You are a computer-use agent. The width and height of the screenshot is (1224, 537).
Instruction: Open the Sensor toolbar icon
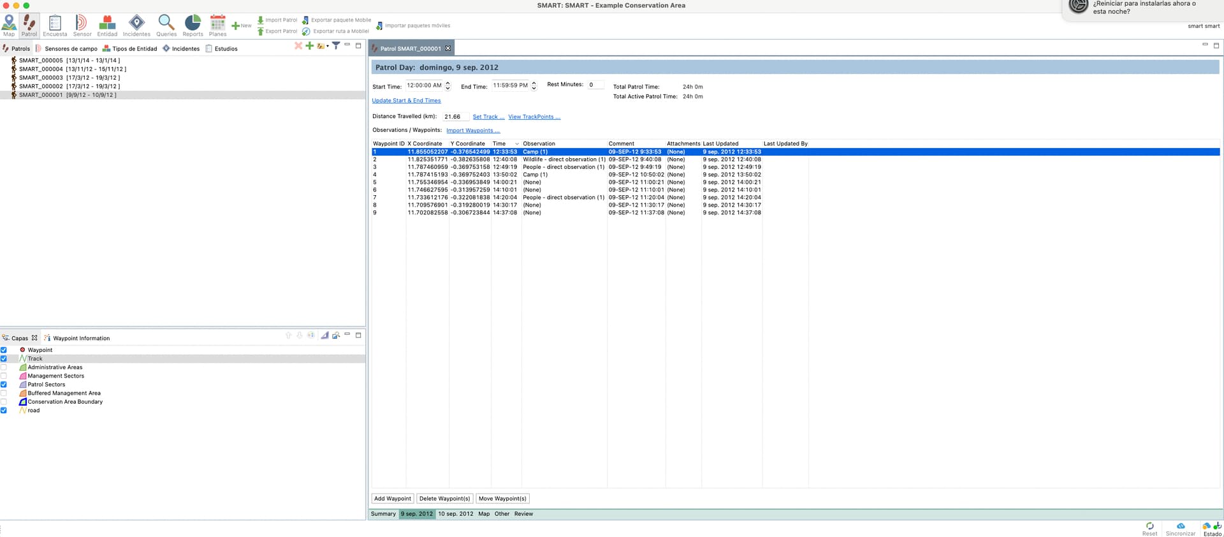(82, 24)
